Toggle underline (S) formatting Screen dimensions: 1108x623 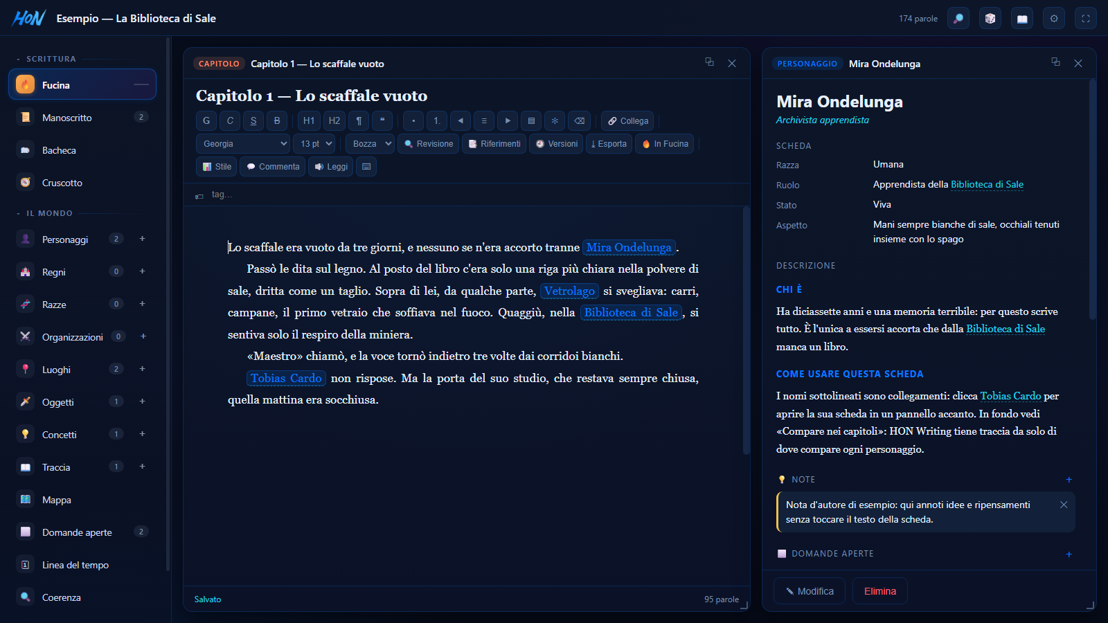253,120
